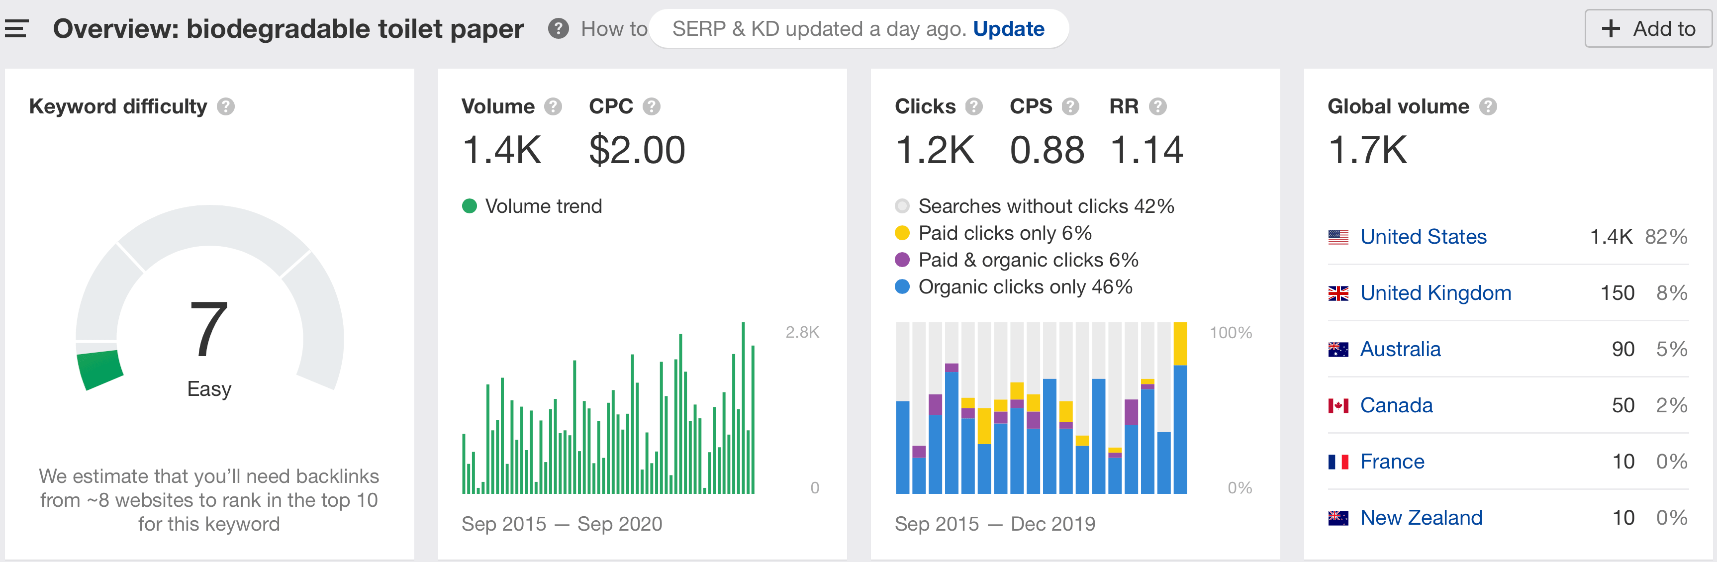1717x562 pixels.
Task: Click the CPS help question icon
Action: click(1070, 106)
